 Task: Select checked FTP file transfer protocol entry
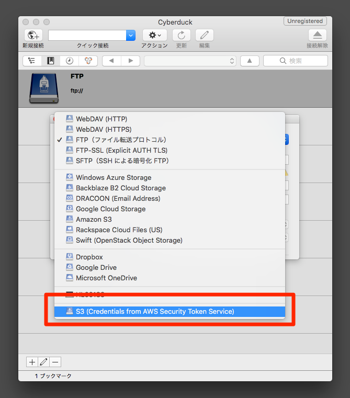click(170, 140)
